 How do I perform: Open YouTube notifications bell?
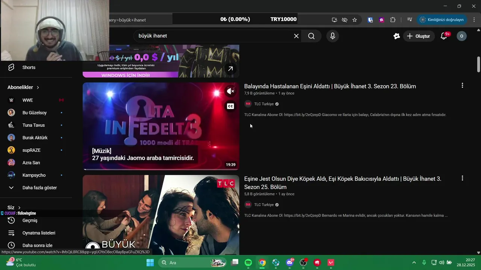click(x=444, y=36)
